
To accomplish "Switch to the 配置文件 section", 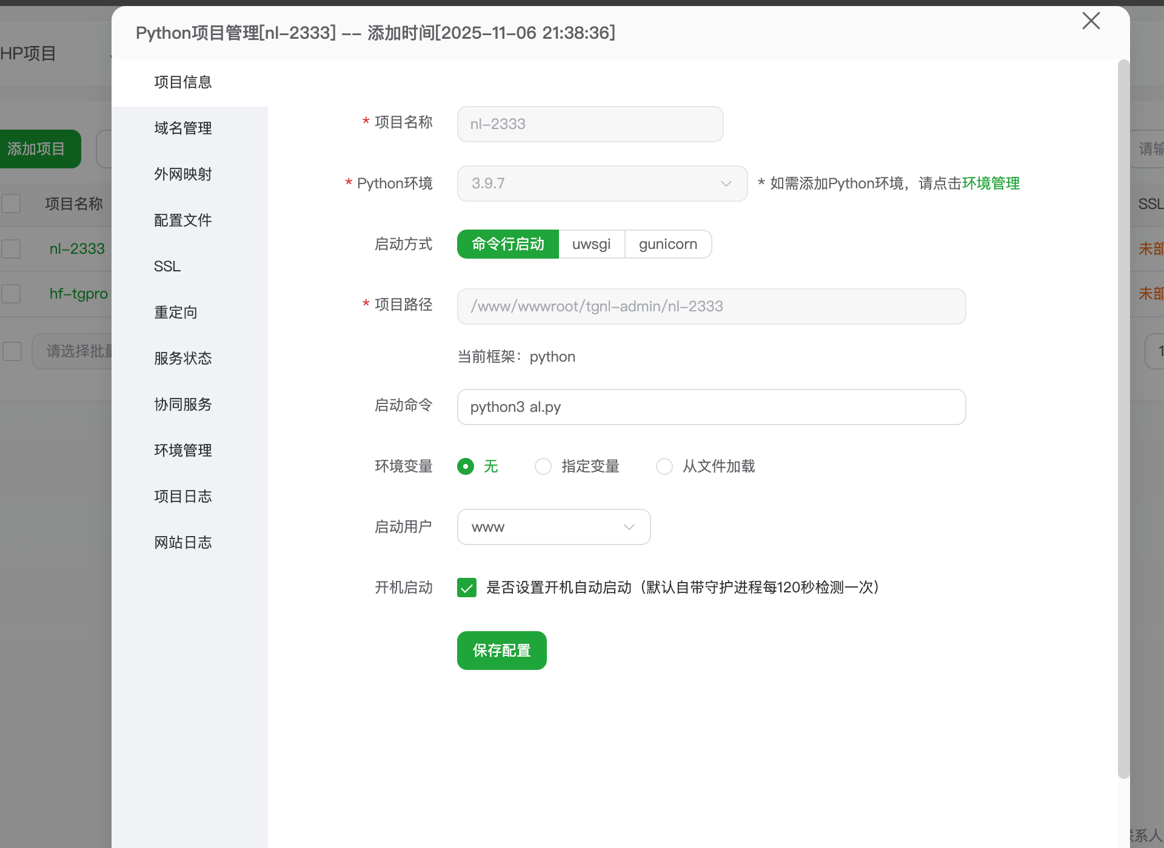I will (x=182, y=220).
